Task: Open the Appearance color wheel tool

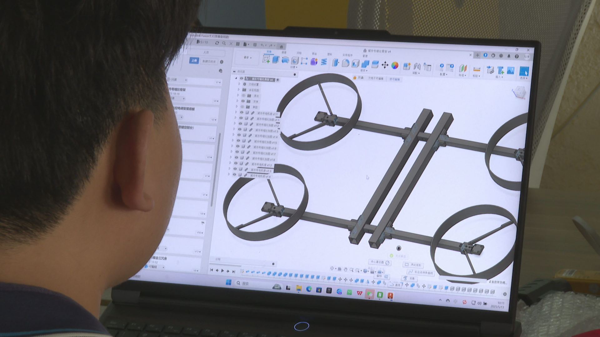Action: pyautogui.click(x=395, y=65)
